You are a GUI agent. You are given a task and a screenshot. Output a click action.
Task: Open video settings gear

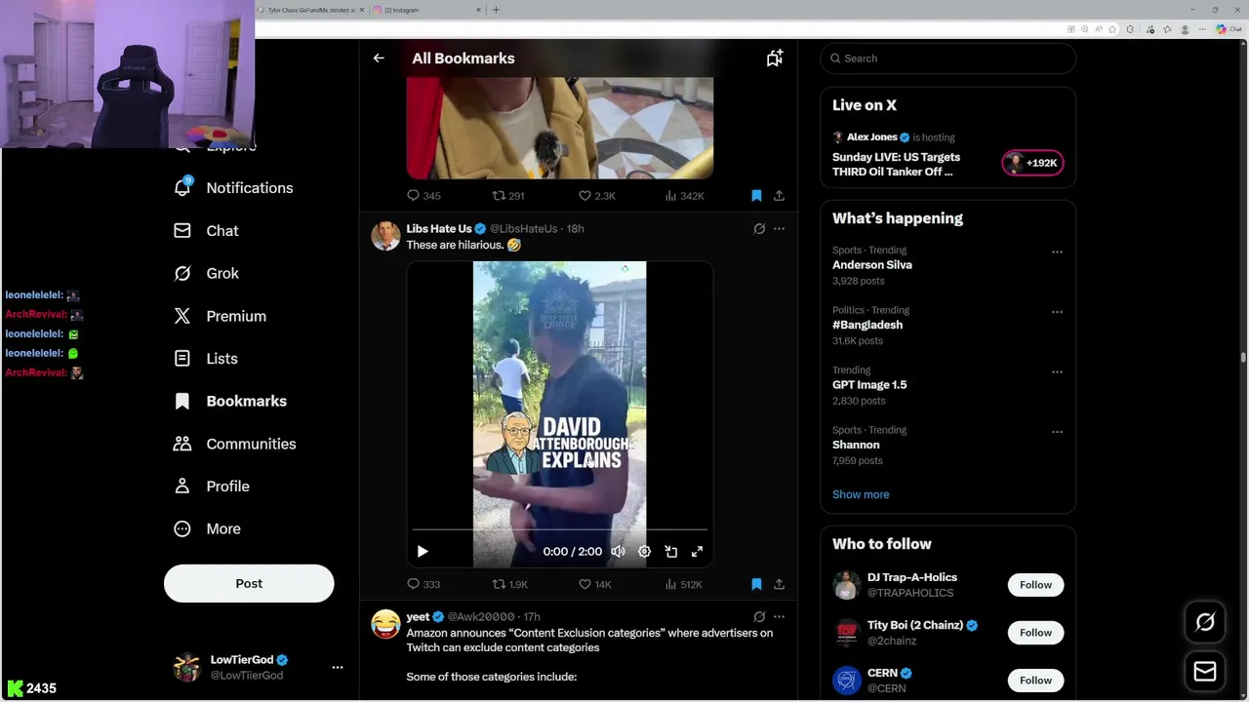click(644, 552)
